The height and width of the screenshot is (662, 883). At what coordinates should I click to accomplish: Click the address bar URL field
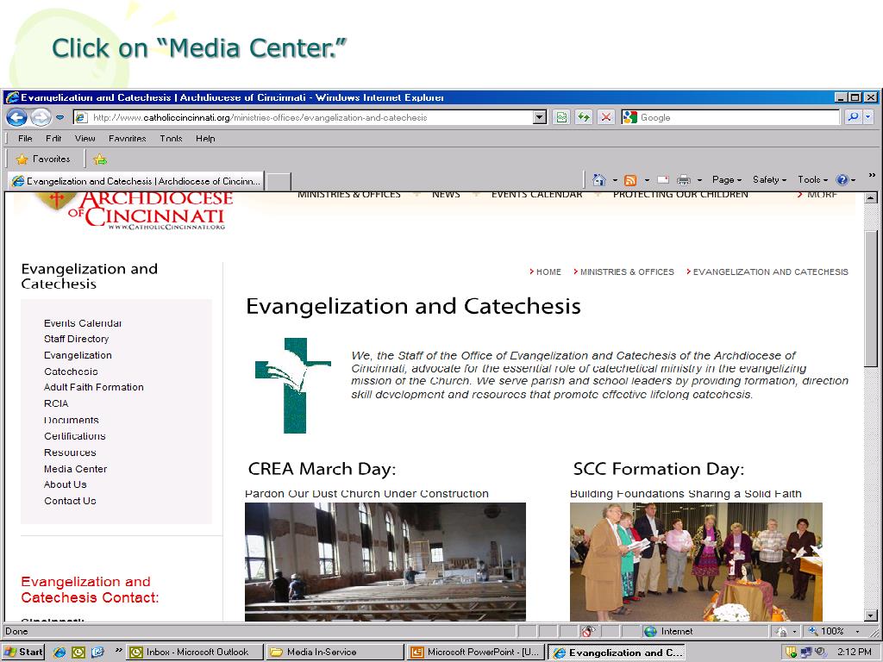(x=303, y=117)
